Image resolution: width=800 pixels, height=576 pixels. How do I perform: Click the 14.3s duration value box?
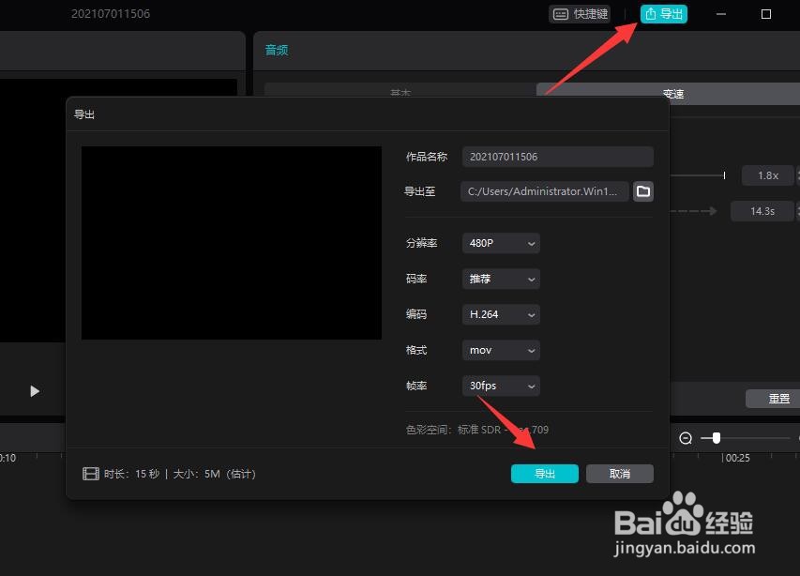pos(762,211)
